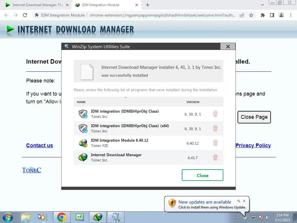Click the VERSION column header
This screenshot has width=297, height=223.
click(x=193, y=102)
